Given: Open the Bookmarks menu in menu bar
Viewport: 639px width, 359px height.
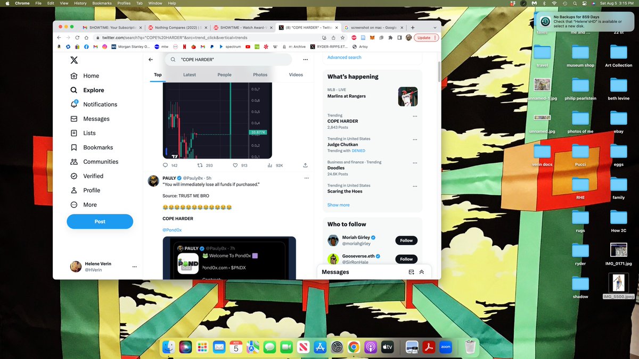Looking at the screenshot, I should 102,3.
